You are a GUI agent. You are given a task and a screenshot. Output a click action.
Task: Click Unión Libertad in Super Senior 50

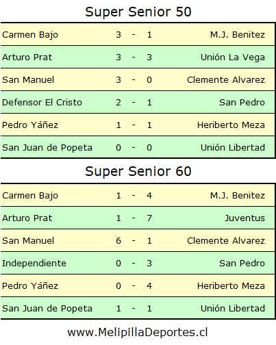[233, 148]
